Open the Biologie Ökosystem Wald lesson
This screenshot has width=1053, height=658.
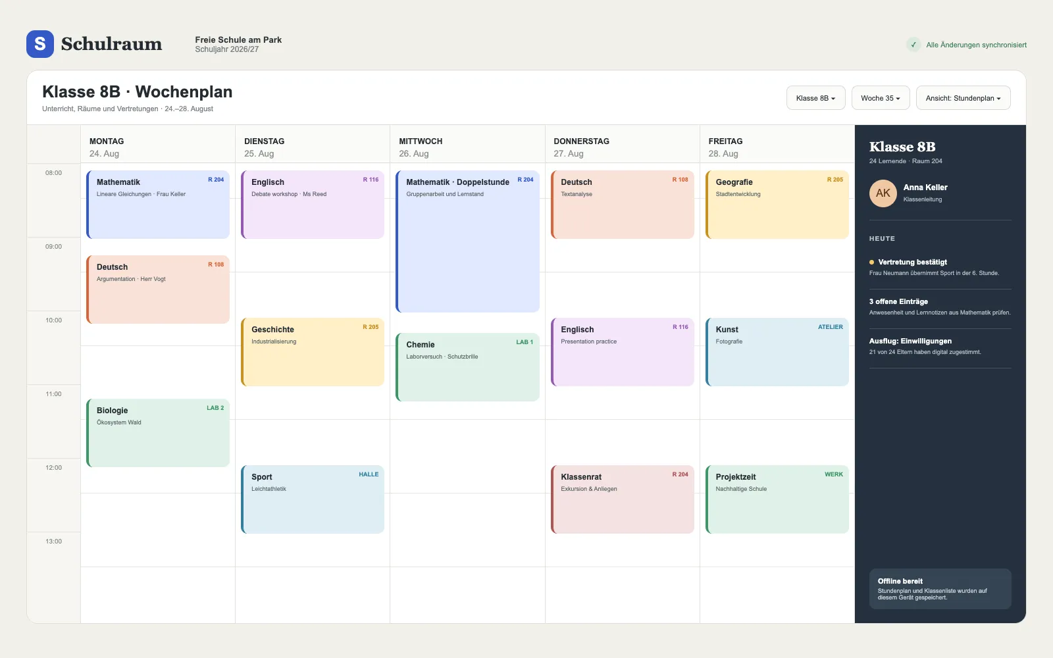click(158, 433)
